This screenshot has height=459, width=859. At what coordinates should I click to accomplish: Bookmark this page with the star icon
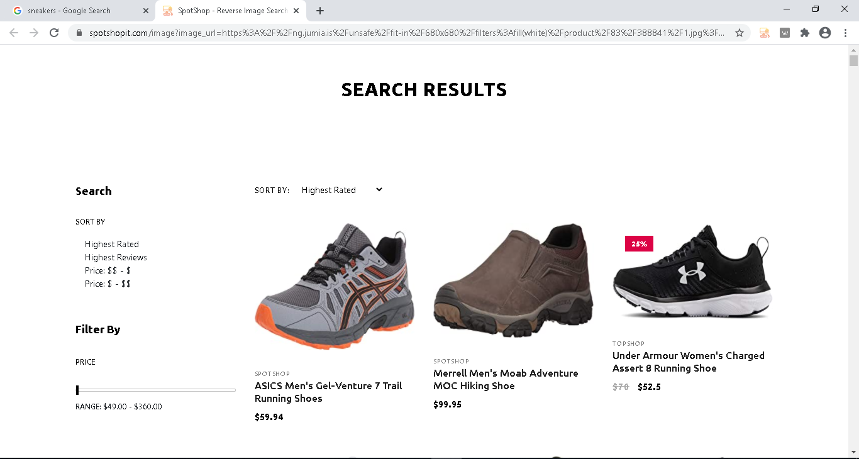pos(740,33)
